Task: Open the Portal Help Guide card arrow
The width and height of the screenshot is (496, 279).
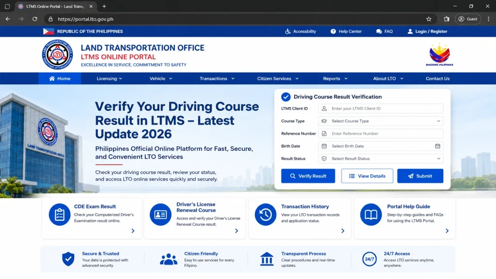Action: [x=447, y=231]
